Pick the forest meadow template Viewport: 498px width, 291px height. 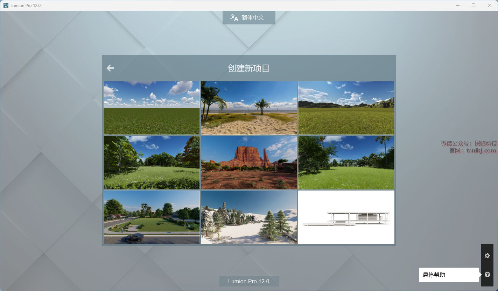(152, 163)
